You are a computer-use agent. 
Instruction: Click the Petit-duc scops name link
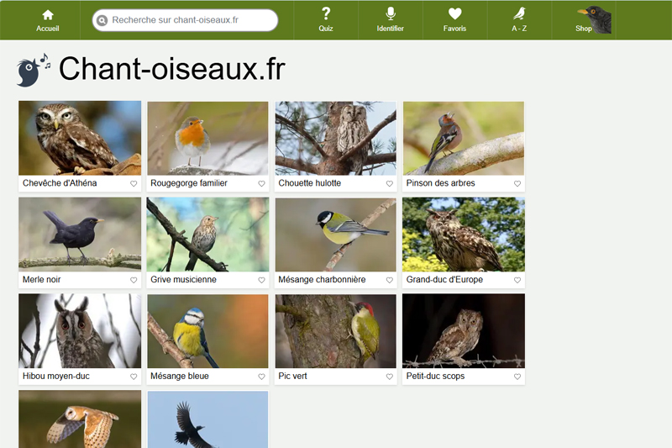point(435,376)
